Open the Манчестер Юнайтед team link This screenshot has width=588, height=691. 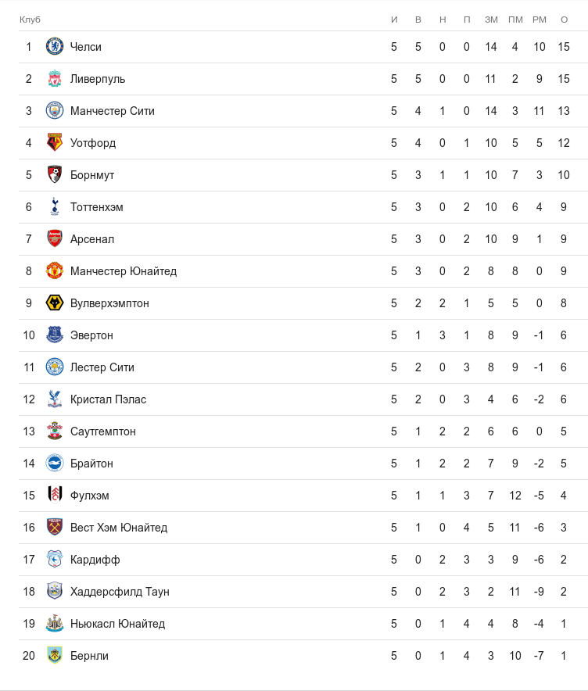pyautogui.click(x=124, y=271)
